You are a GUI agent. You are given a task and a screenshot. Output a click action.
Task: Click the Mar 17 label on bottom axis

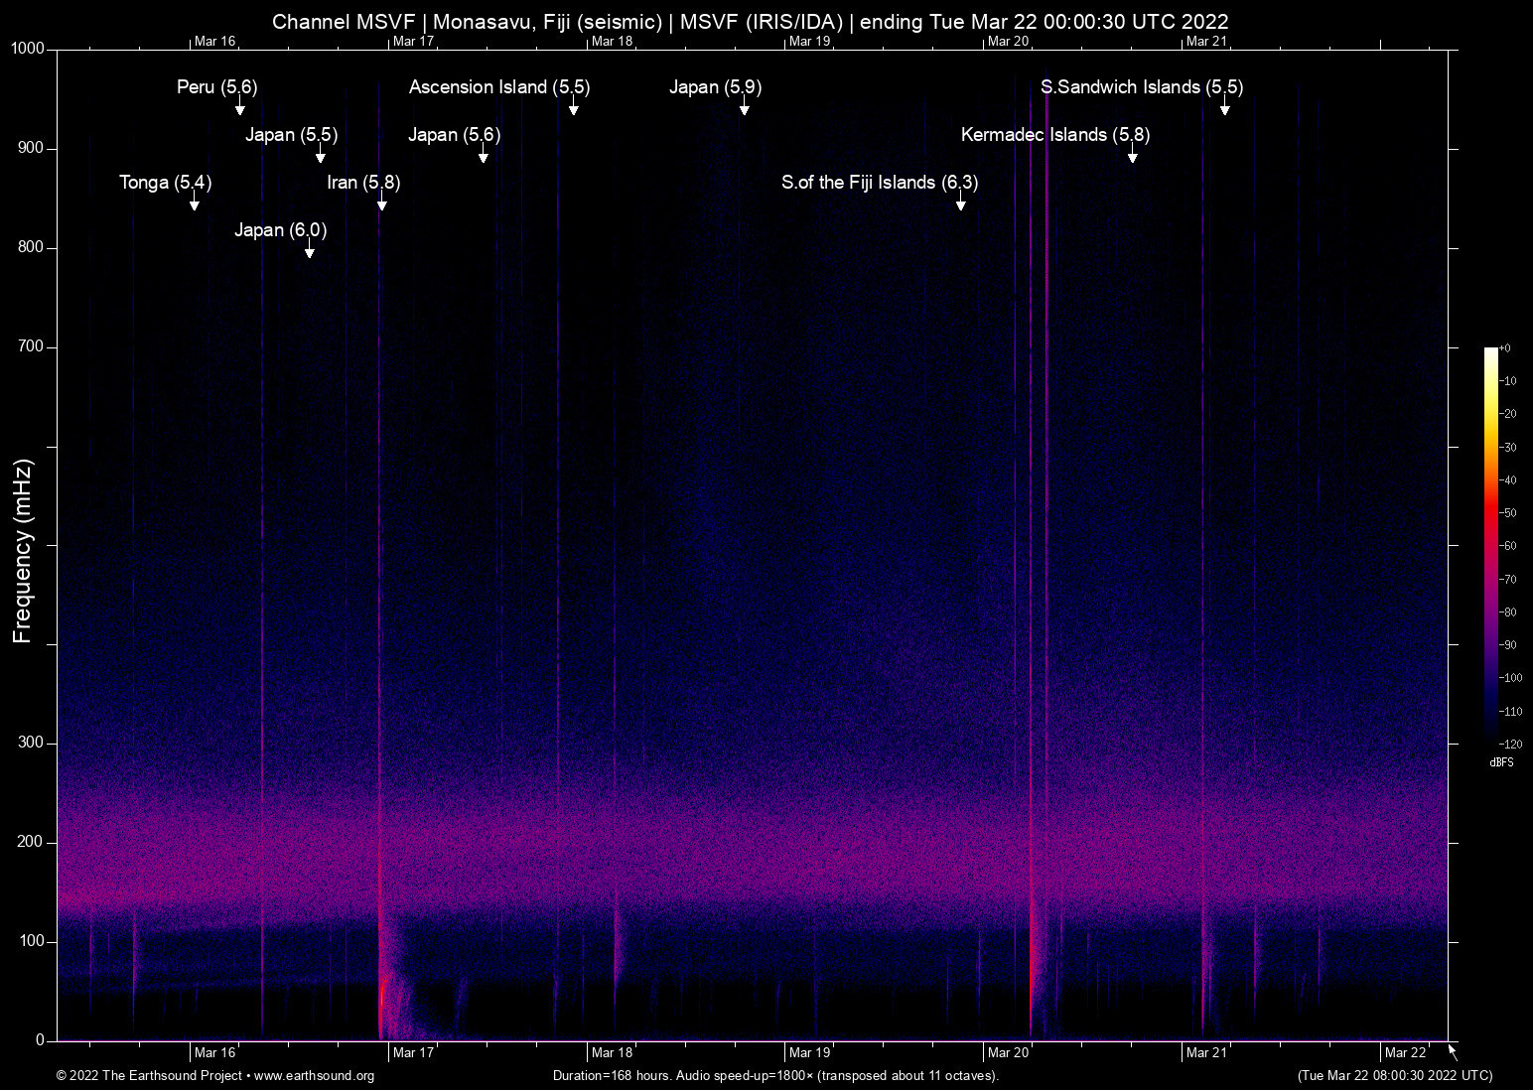(x=413, y=1053)
